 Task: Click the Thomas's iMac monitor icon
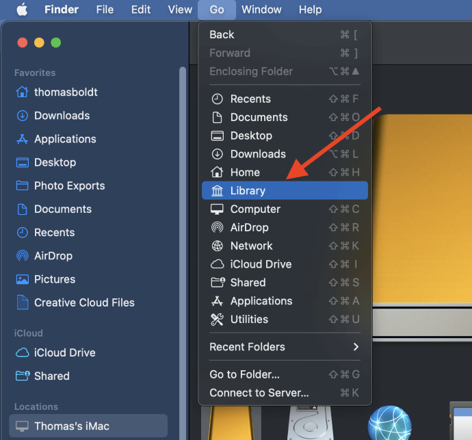(x=22, y=426)
